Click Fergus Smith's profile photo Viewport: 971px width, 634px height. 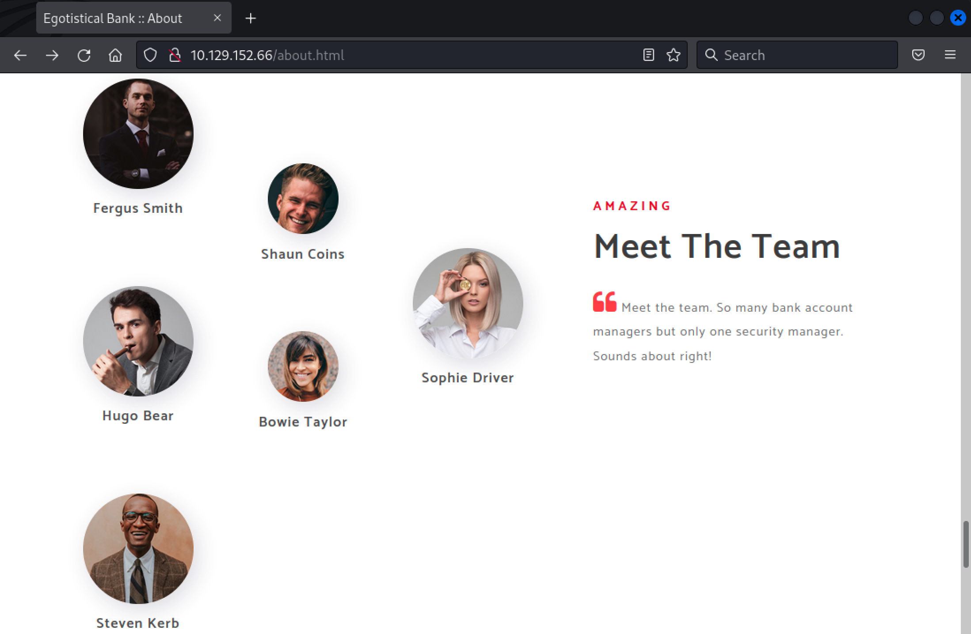click(138, 134)
